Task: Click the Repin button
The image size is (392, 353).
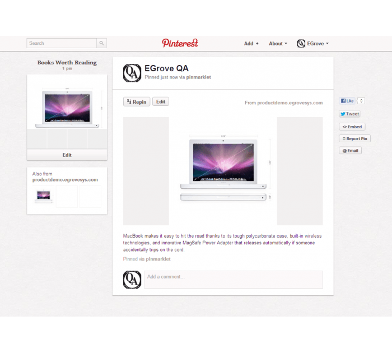Action: 137,101
